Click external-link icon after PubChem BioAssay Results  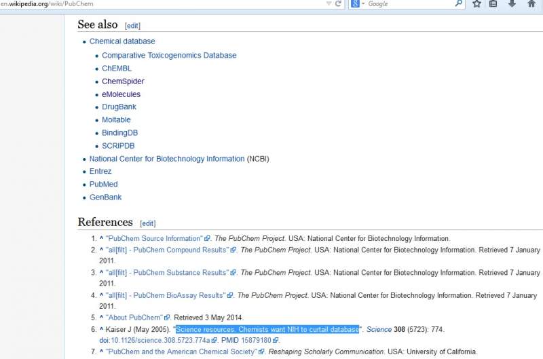pos(229,296)
